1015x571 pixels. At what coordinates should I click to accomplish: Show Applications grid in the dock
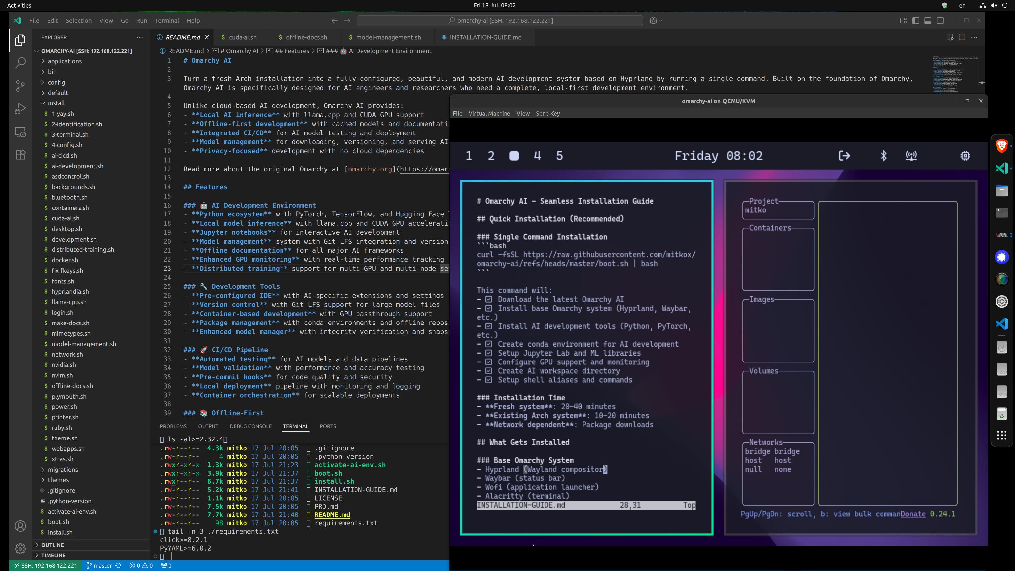[x=1001, y=435]
